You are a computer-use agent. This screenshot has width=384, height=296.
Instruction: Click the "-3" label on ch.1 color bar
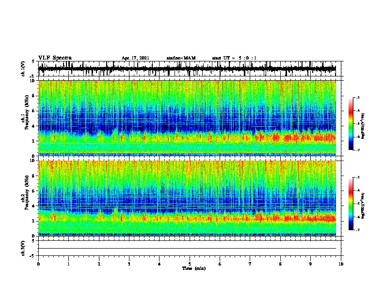[x=357, y=97]
